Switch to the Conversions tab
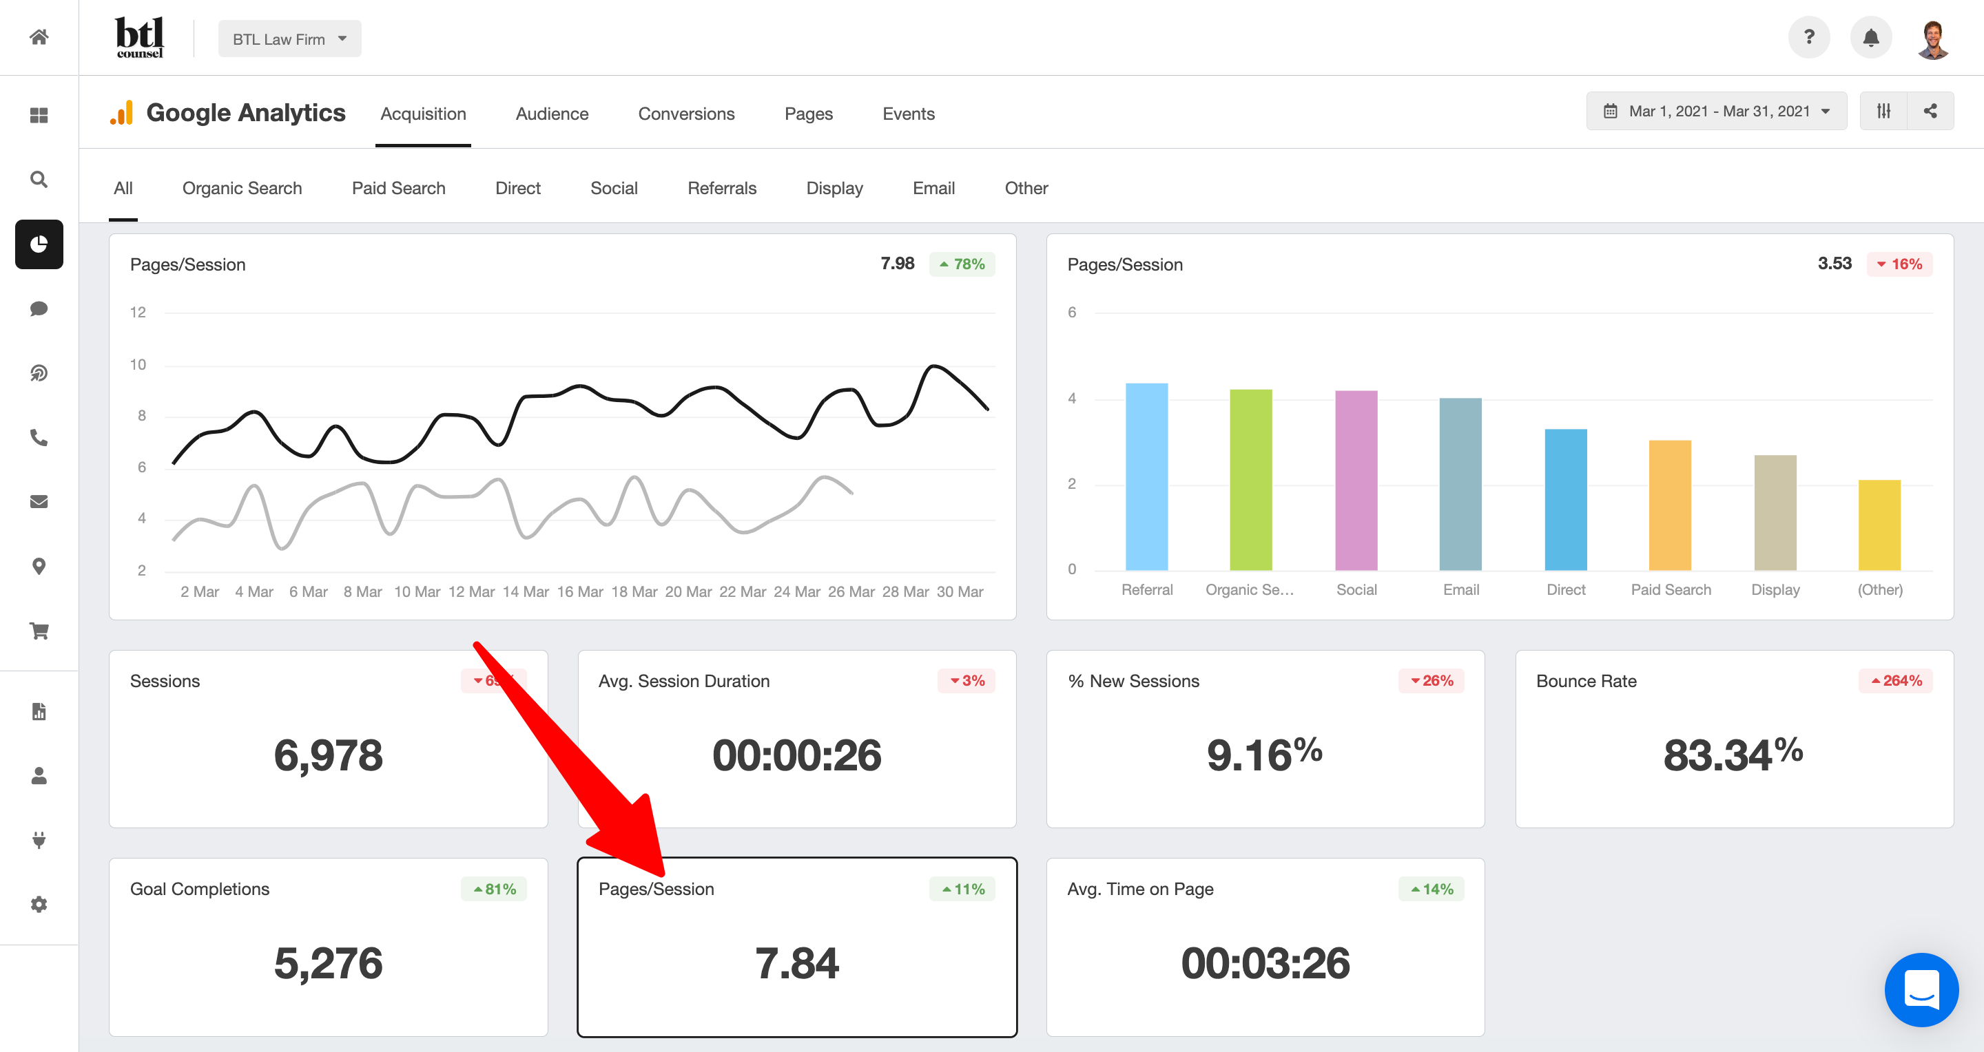Screen dimensions: 1984x1052 point(686,114)
